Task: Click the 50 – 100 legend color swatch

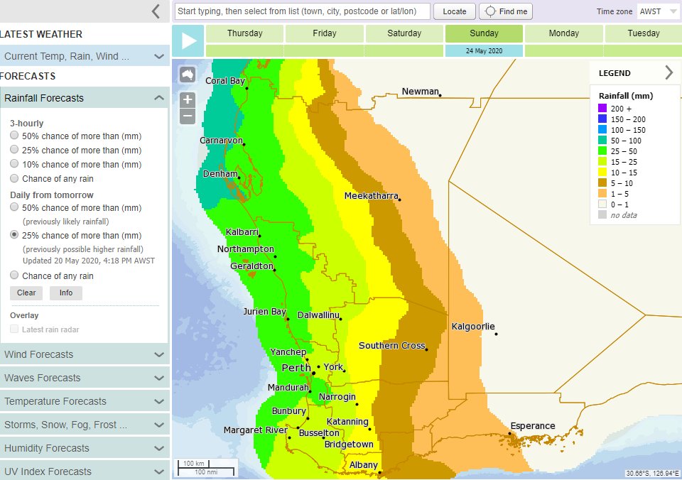Action: pos(602,141)
